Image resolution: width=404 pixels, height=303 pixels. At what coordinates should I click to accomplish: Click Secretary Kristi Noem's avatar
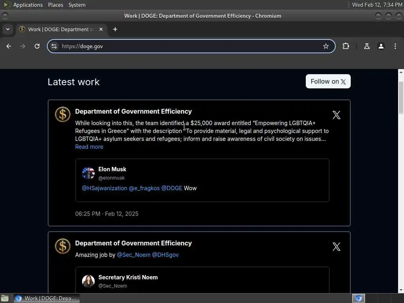click(x=88, y=281)
